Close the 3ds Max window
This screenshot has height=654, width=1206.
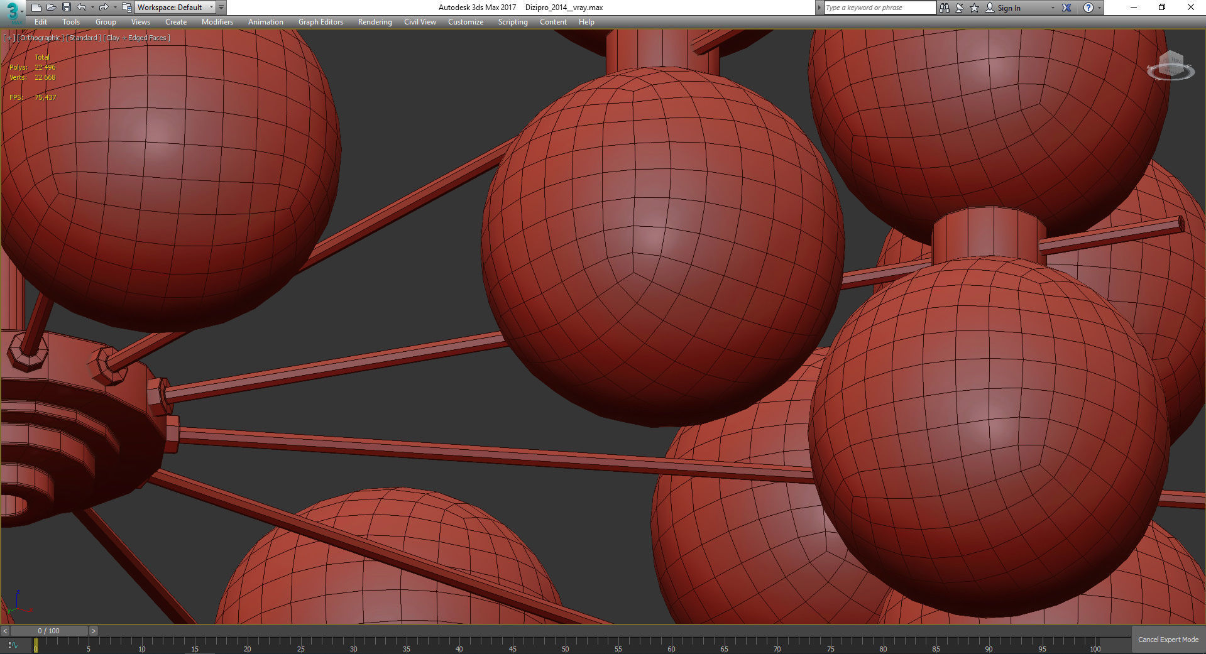coord(1190,8)
